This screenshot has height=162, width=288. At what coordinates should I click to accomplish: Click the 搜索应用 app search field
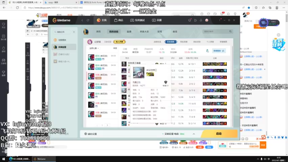tap(62, 32)
